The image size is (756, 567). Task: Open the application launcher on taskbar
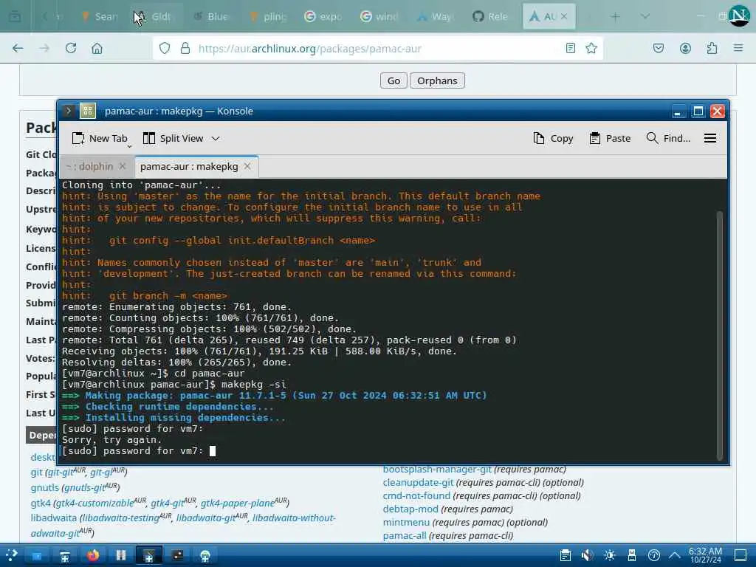pos(12,555)
